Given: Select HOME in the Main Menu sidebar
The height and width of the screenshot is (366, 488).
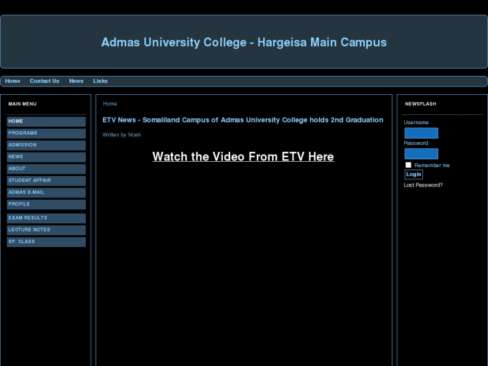Looking at the screenshot, I should (x=46, y=122).
